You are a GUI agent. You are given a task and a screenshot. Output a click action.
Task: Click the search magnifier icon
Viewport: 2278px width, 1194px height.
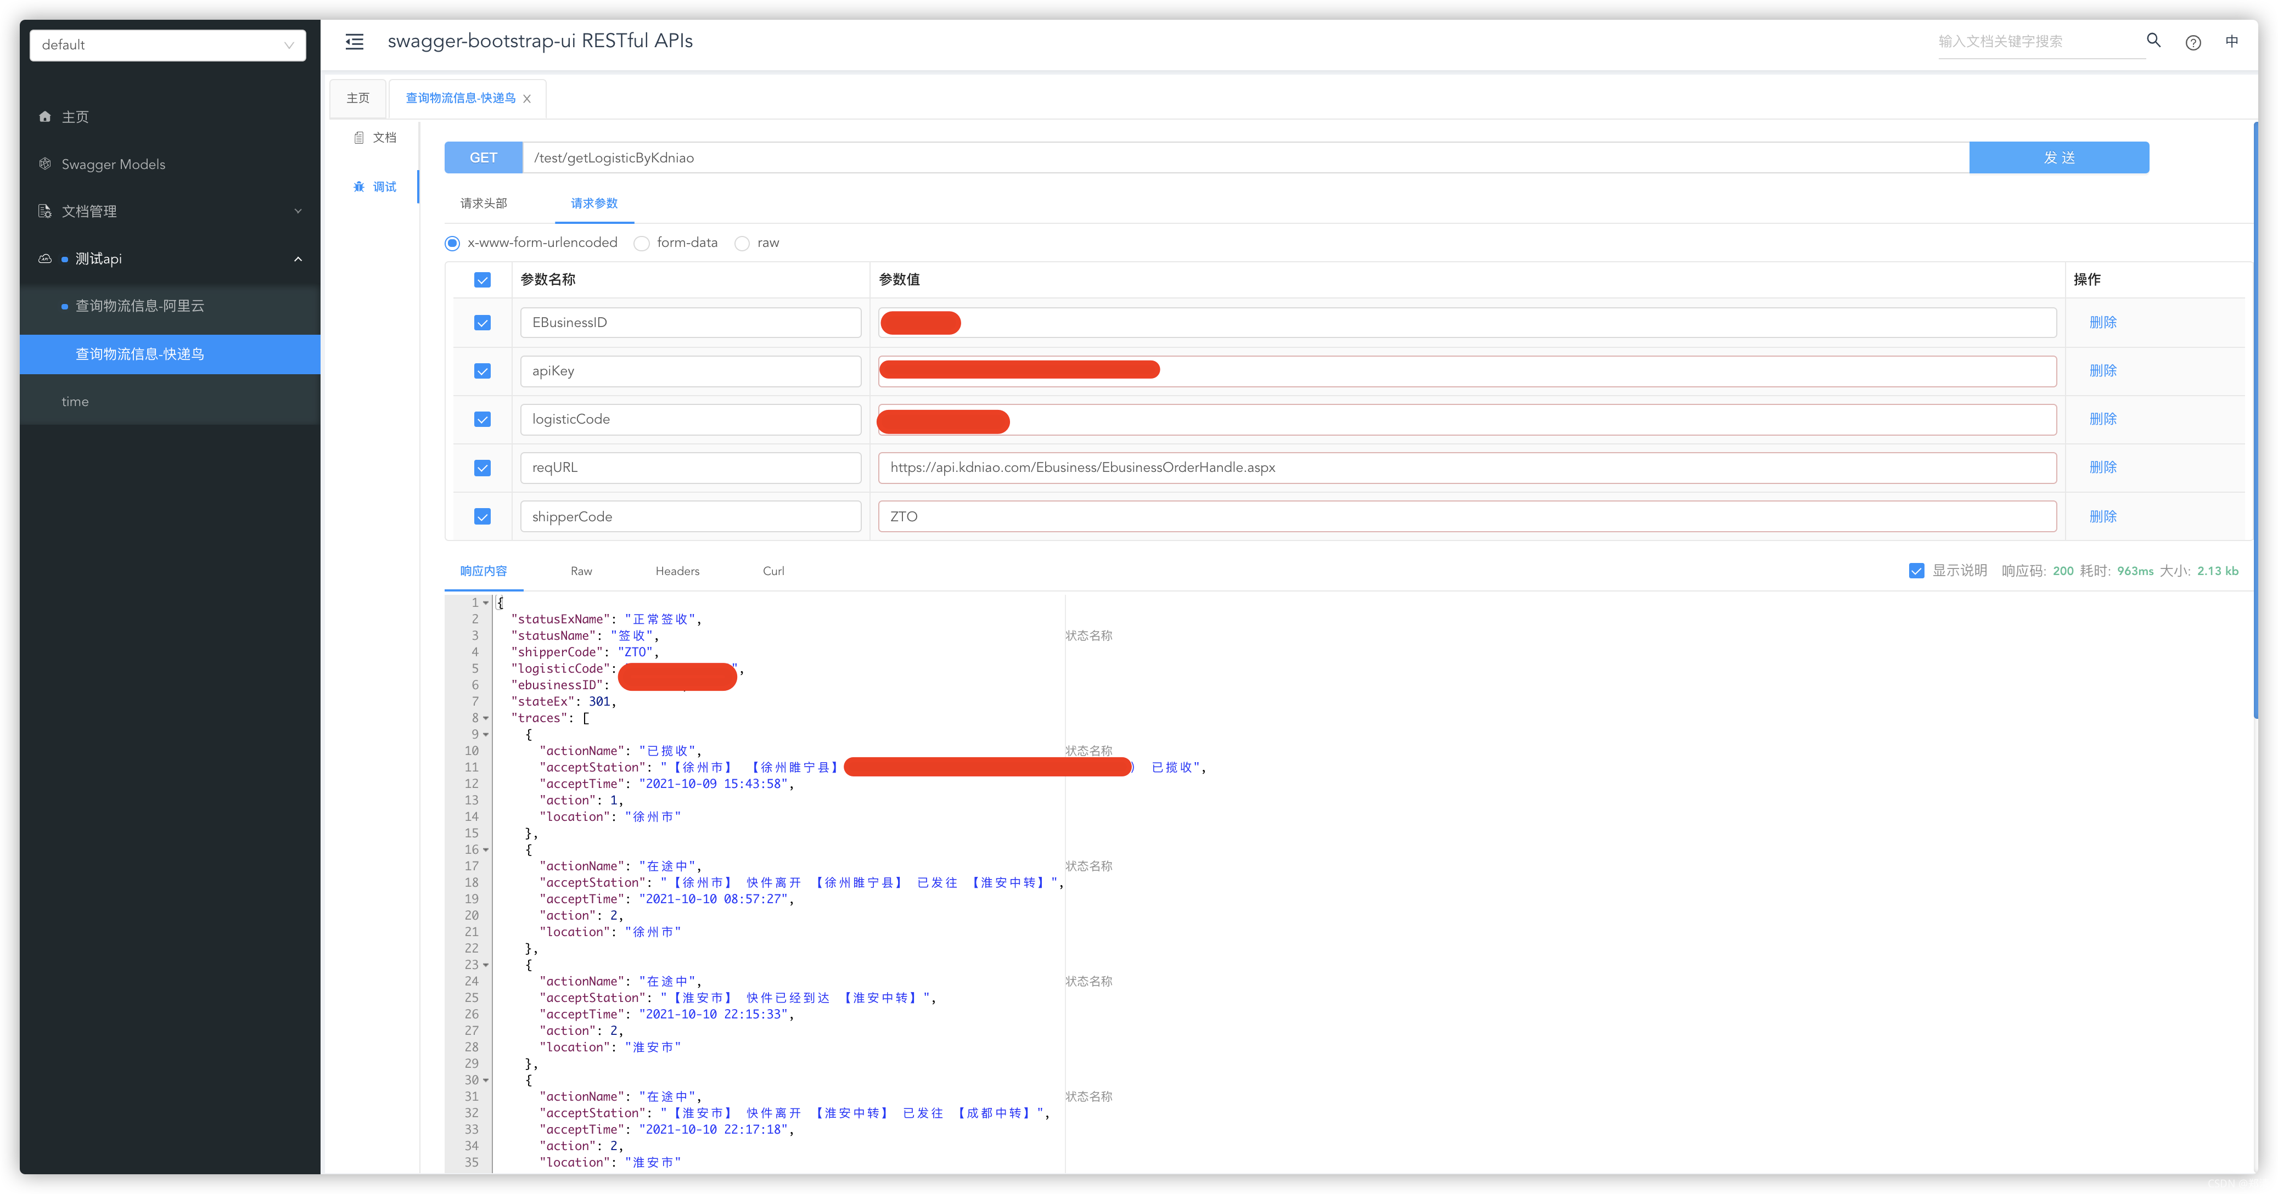click(2153, 41)
